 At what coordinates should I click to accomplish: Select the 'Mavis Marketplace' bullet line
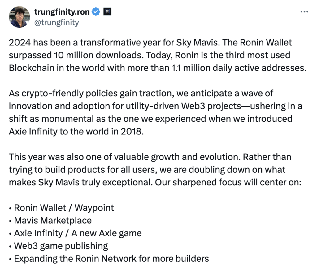(50, 220)
